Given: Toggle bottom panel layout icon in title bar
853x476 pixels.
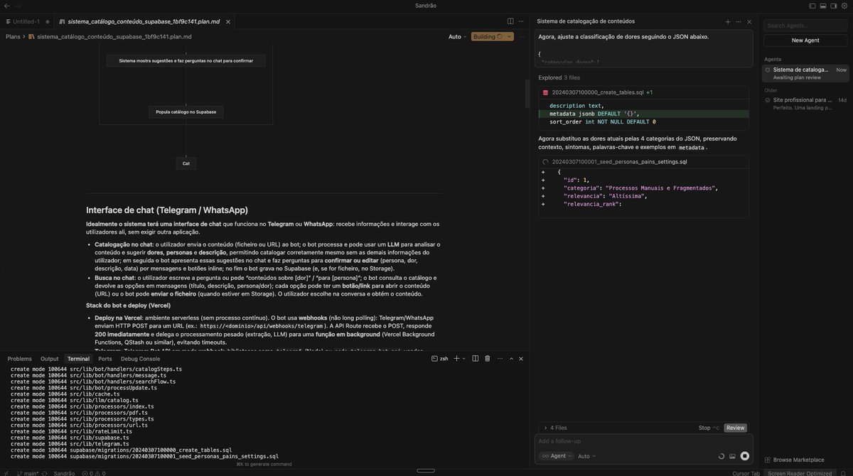Looking at the screenshot, I should coord(823,6).
